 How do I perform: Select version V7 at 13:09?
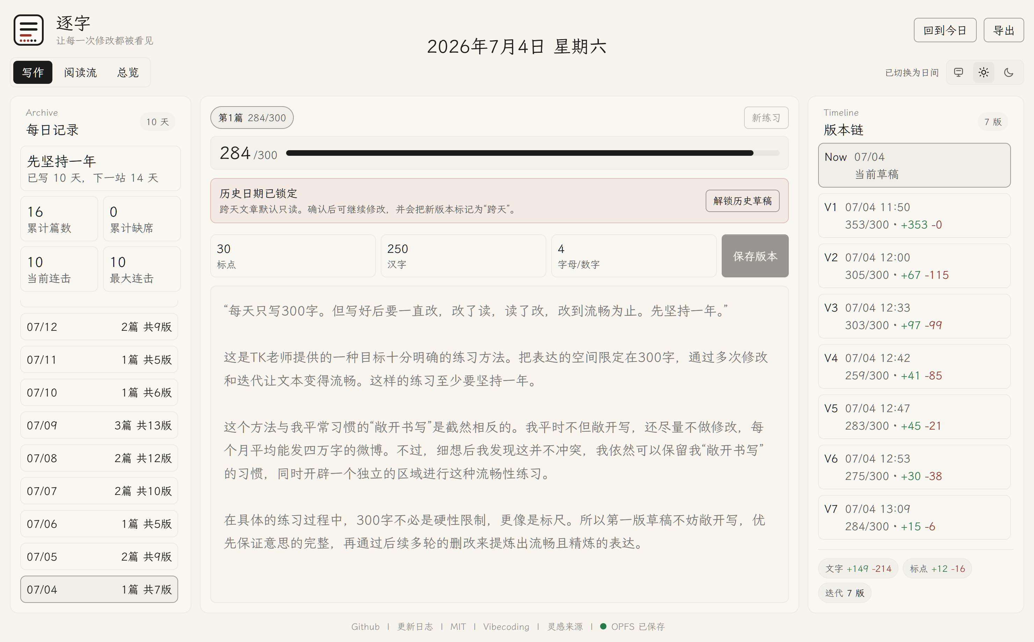click(914, 518)
